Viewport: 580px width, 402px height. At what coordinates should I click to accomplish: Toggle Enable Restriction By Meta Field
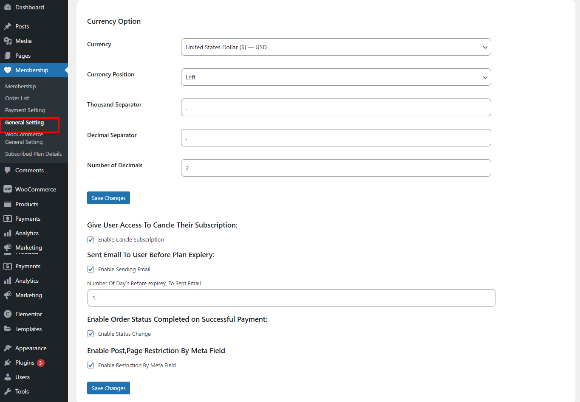pos(91,365)
